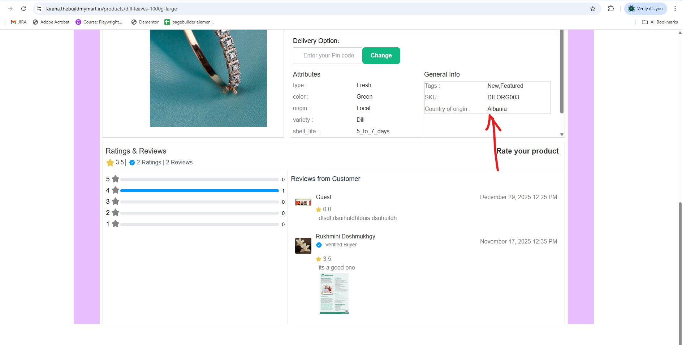Open the site information icon in address bar
The image size is (682, 345).
click(x=39, y=9)
